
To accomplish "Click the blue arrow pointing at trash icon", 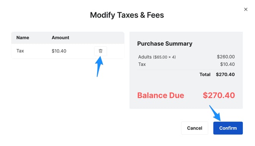I will coord(99,66).
